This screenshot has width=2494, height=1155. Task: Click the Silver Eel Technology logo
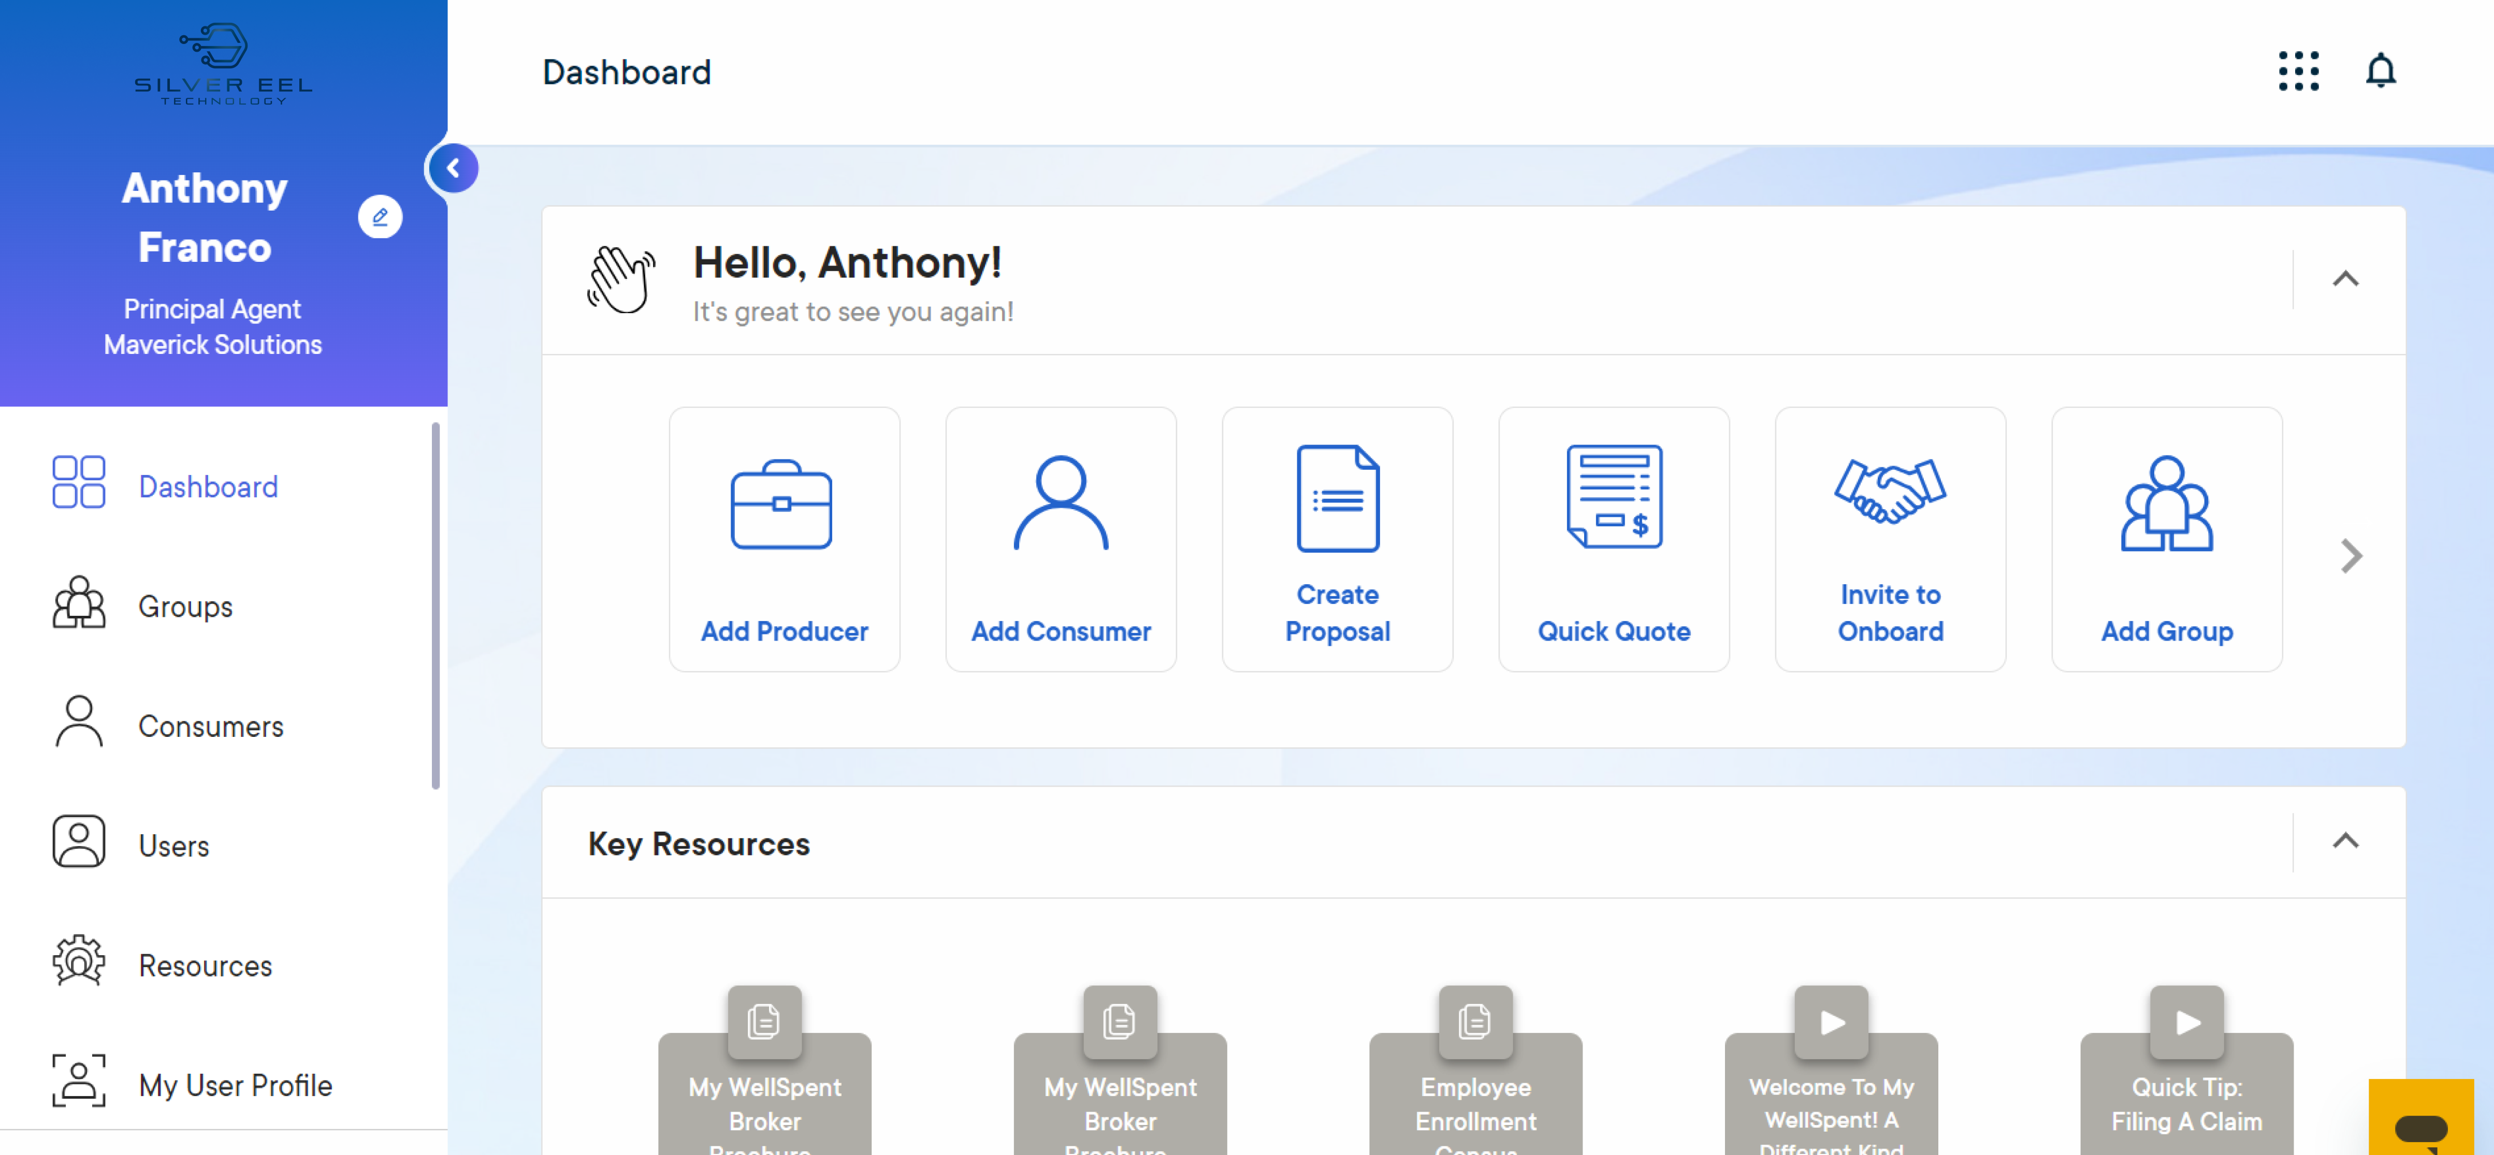pyautogui.click(x=224, y=63)
